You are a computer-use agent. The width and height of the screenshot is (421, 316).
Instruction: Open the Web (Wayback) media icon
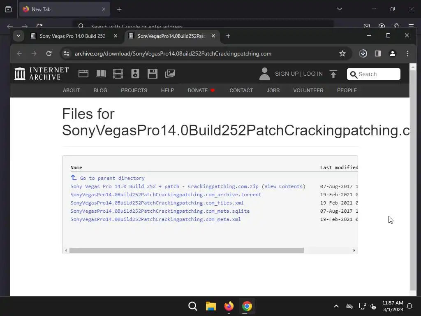click(x=83, y=74)
